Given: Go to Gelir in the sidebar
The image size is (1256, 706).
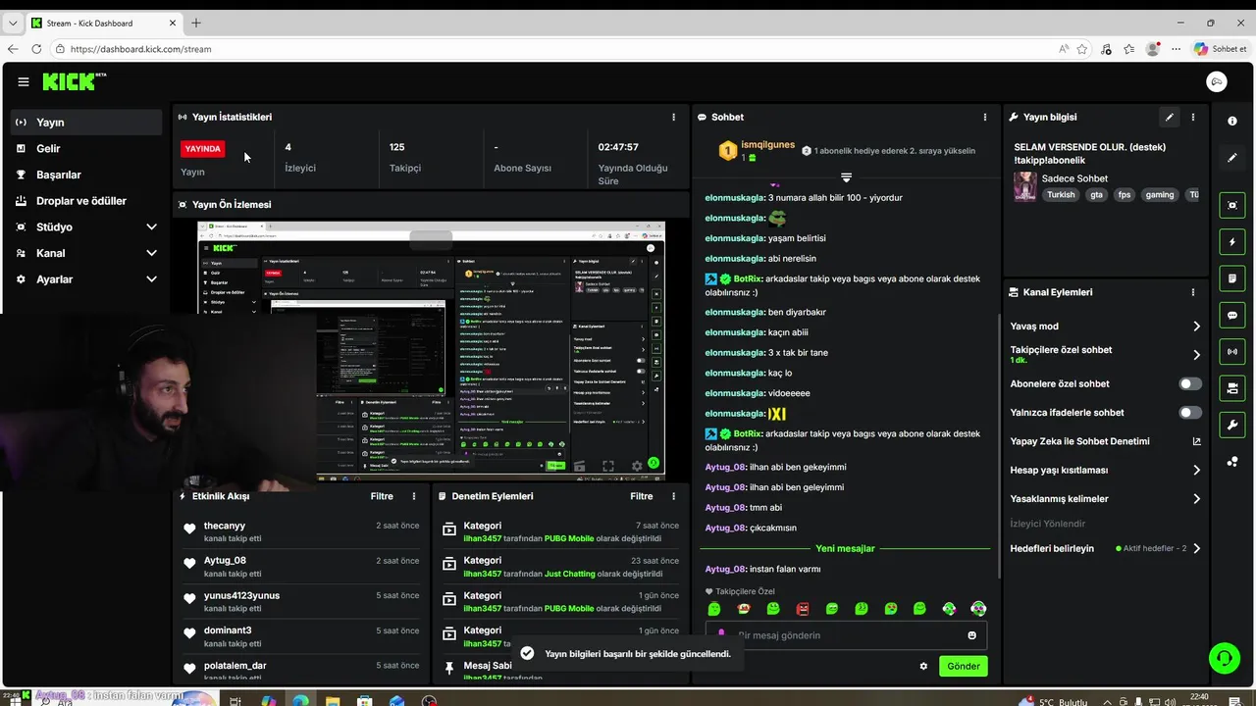Looking at the screenshot, I should click(x=86, y=148).
